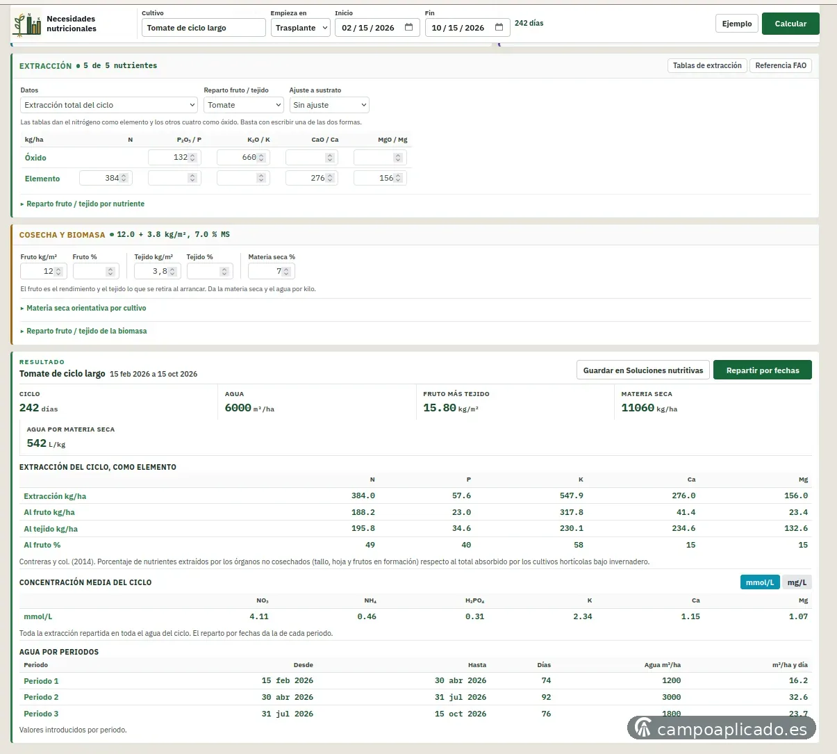Screen dimensions: 837x754
Task: Click the 11060 kg/ha Materia seca value
Action: pyautogui.click(x=649, y=408)
